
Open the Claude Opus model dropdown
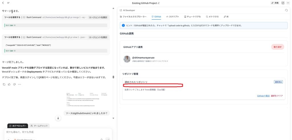point(25,139)
